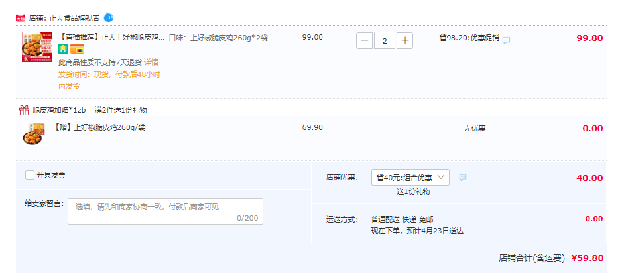Open the 正大上好椒脆皮鸡 product title
The image size is (620, 273).
[111, 38]
